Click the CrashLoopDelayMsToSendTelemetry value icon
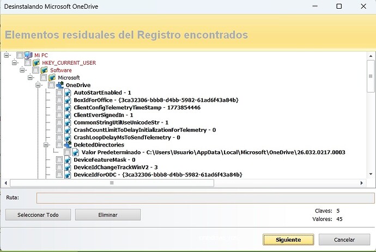Screen dimensions: 376x252 click(68, 137)
